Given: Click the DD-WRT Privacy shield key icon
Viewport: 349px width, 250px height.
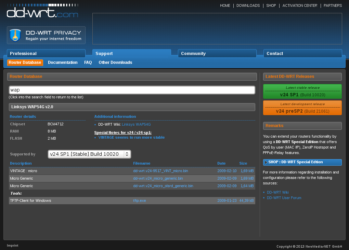Looking at the screenshot, I should pyautogui.click(x=15, y=35).
